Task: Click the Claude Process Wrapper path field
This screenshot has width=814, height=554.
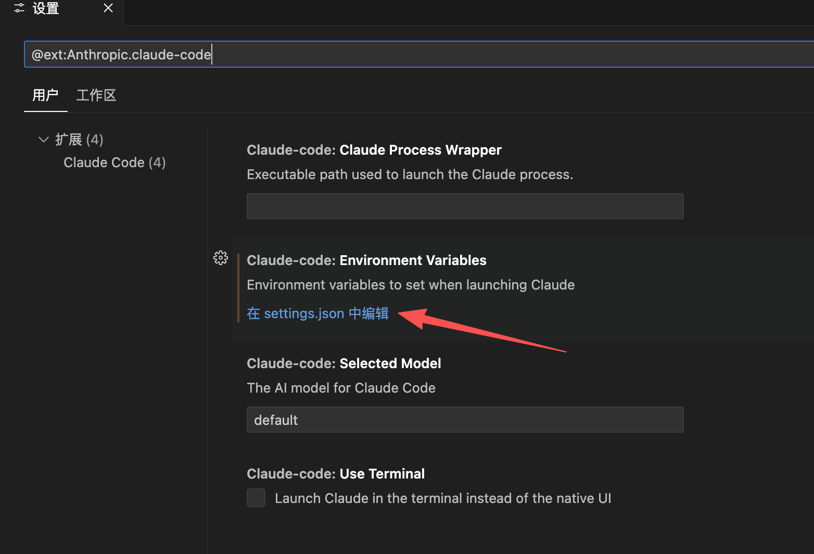Action: 465,206
